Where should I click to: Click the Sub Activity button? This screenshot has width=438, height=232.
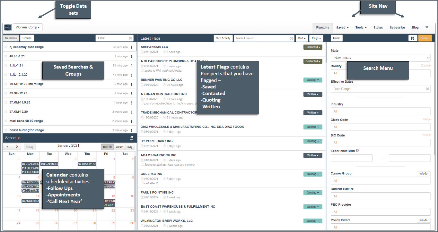[x=223, y=38]
